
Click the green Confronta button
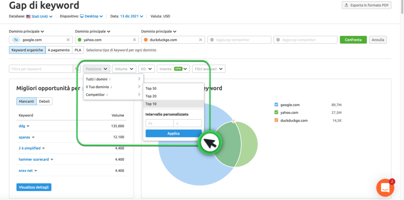click(353, 40)
